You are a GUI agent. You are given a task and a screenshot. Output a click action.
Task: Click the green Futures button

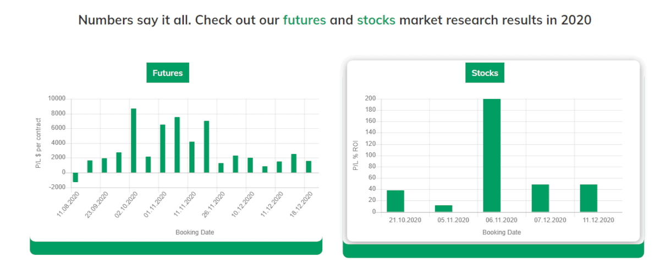click(x=168, y=73)
